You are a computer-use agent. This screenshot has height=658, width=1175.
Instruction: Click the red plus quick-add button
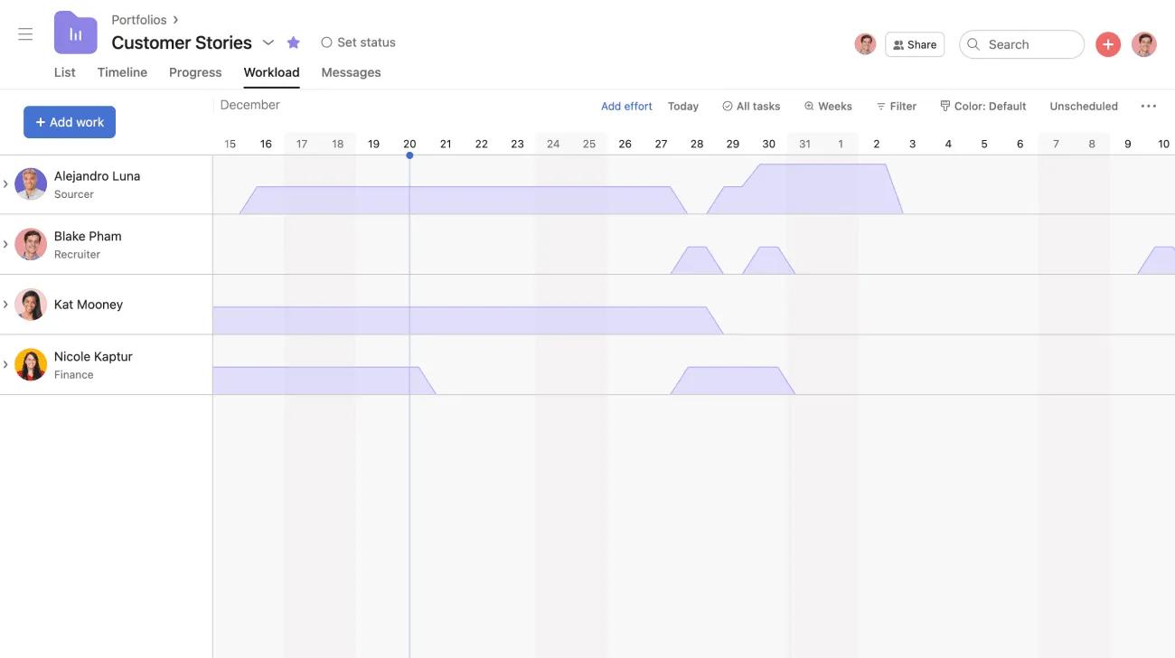pos(1107,44)
